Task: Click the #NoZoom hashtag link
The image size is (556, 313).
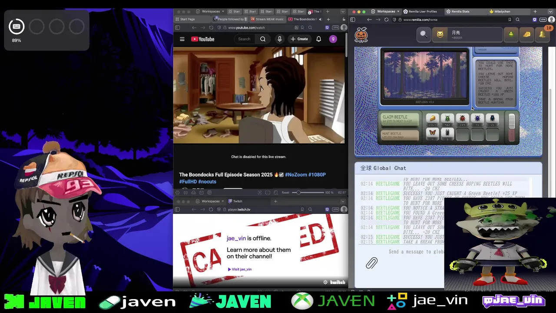Action: click(295, 175)
